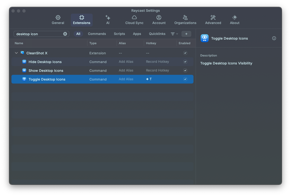Select the Show Desktop Icons row
291x196 pixels.
coord(102,70)
